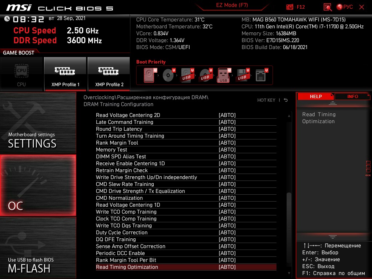Select Write Drive Strength Up/Dn independently row
The width and height of the screenshot is (372, 279).
(186, 177)
